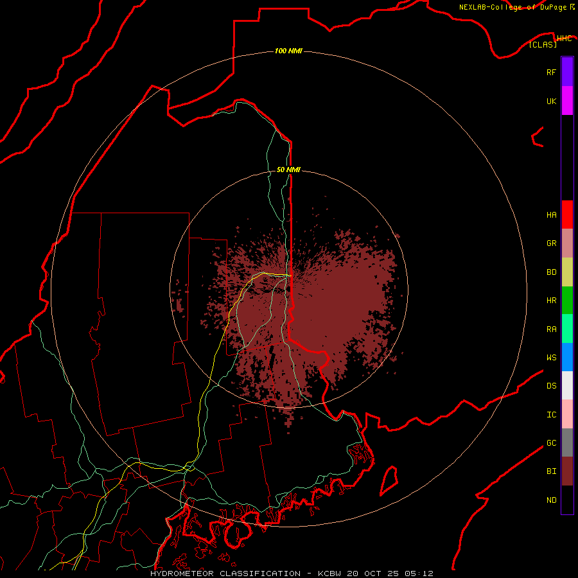Click the 20 OCT 25 date stamp

click(373, 574)
